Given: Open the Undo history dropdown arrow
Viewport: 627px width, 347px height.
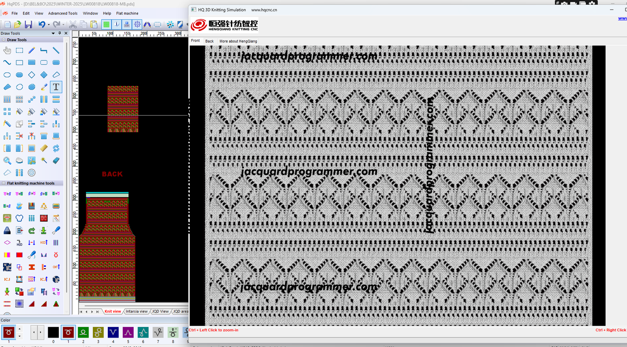Looking at the screenshot, I should (x=49, y=25).
